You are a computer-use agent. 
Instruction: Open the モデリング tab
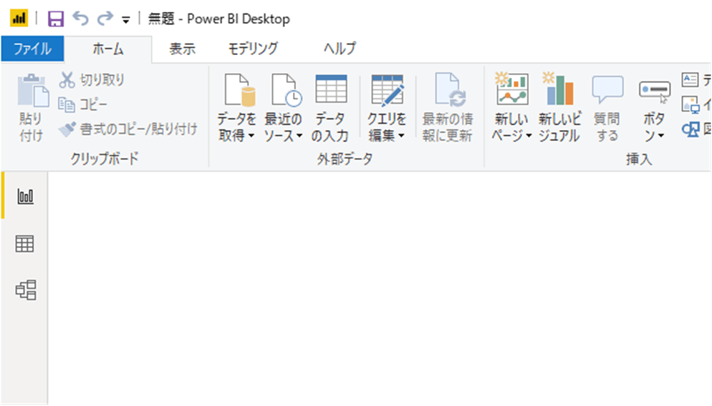pyautogui.click(x=253, y=49)
